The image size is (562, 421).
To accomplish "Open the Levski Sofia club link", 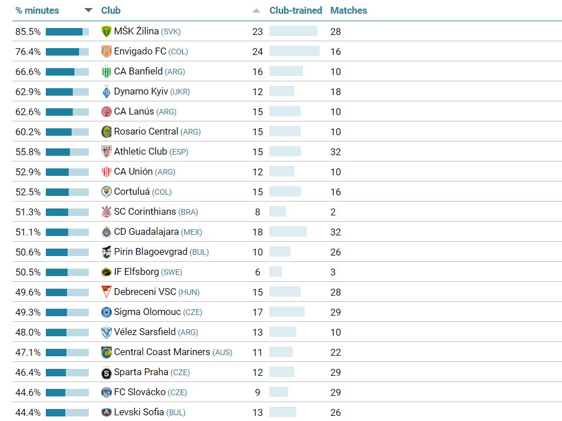I will pyautogui.click(x=139, y=412).
